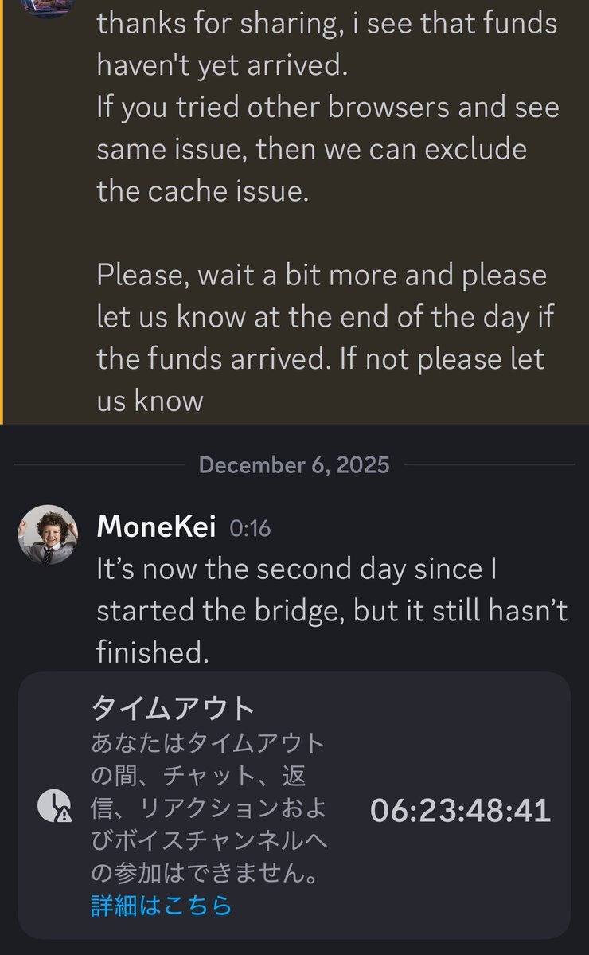Tap the "started the bridge" text line
The image size is (589, 955).
(331, 610)
